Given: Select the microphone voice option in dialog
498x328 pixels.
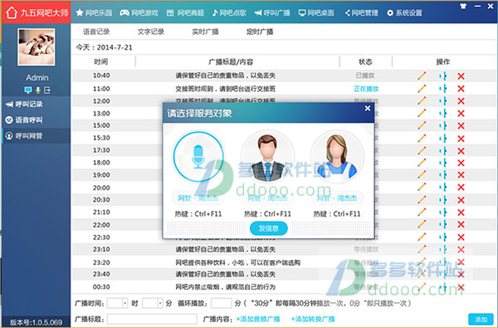Looking at the screenshot, I should pos(198,157).
